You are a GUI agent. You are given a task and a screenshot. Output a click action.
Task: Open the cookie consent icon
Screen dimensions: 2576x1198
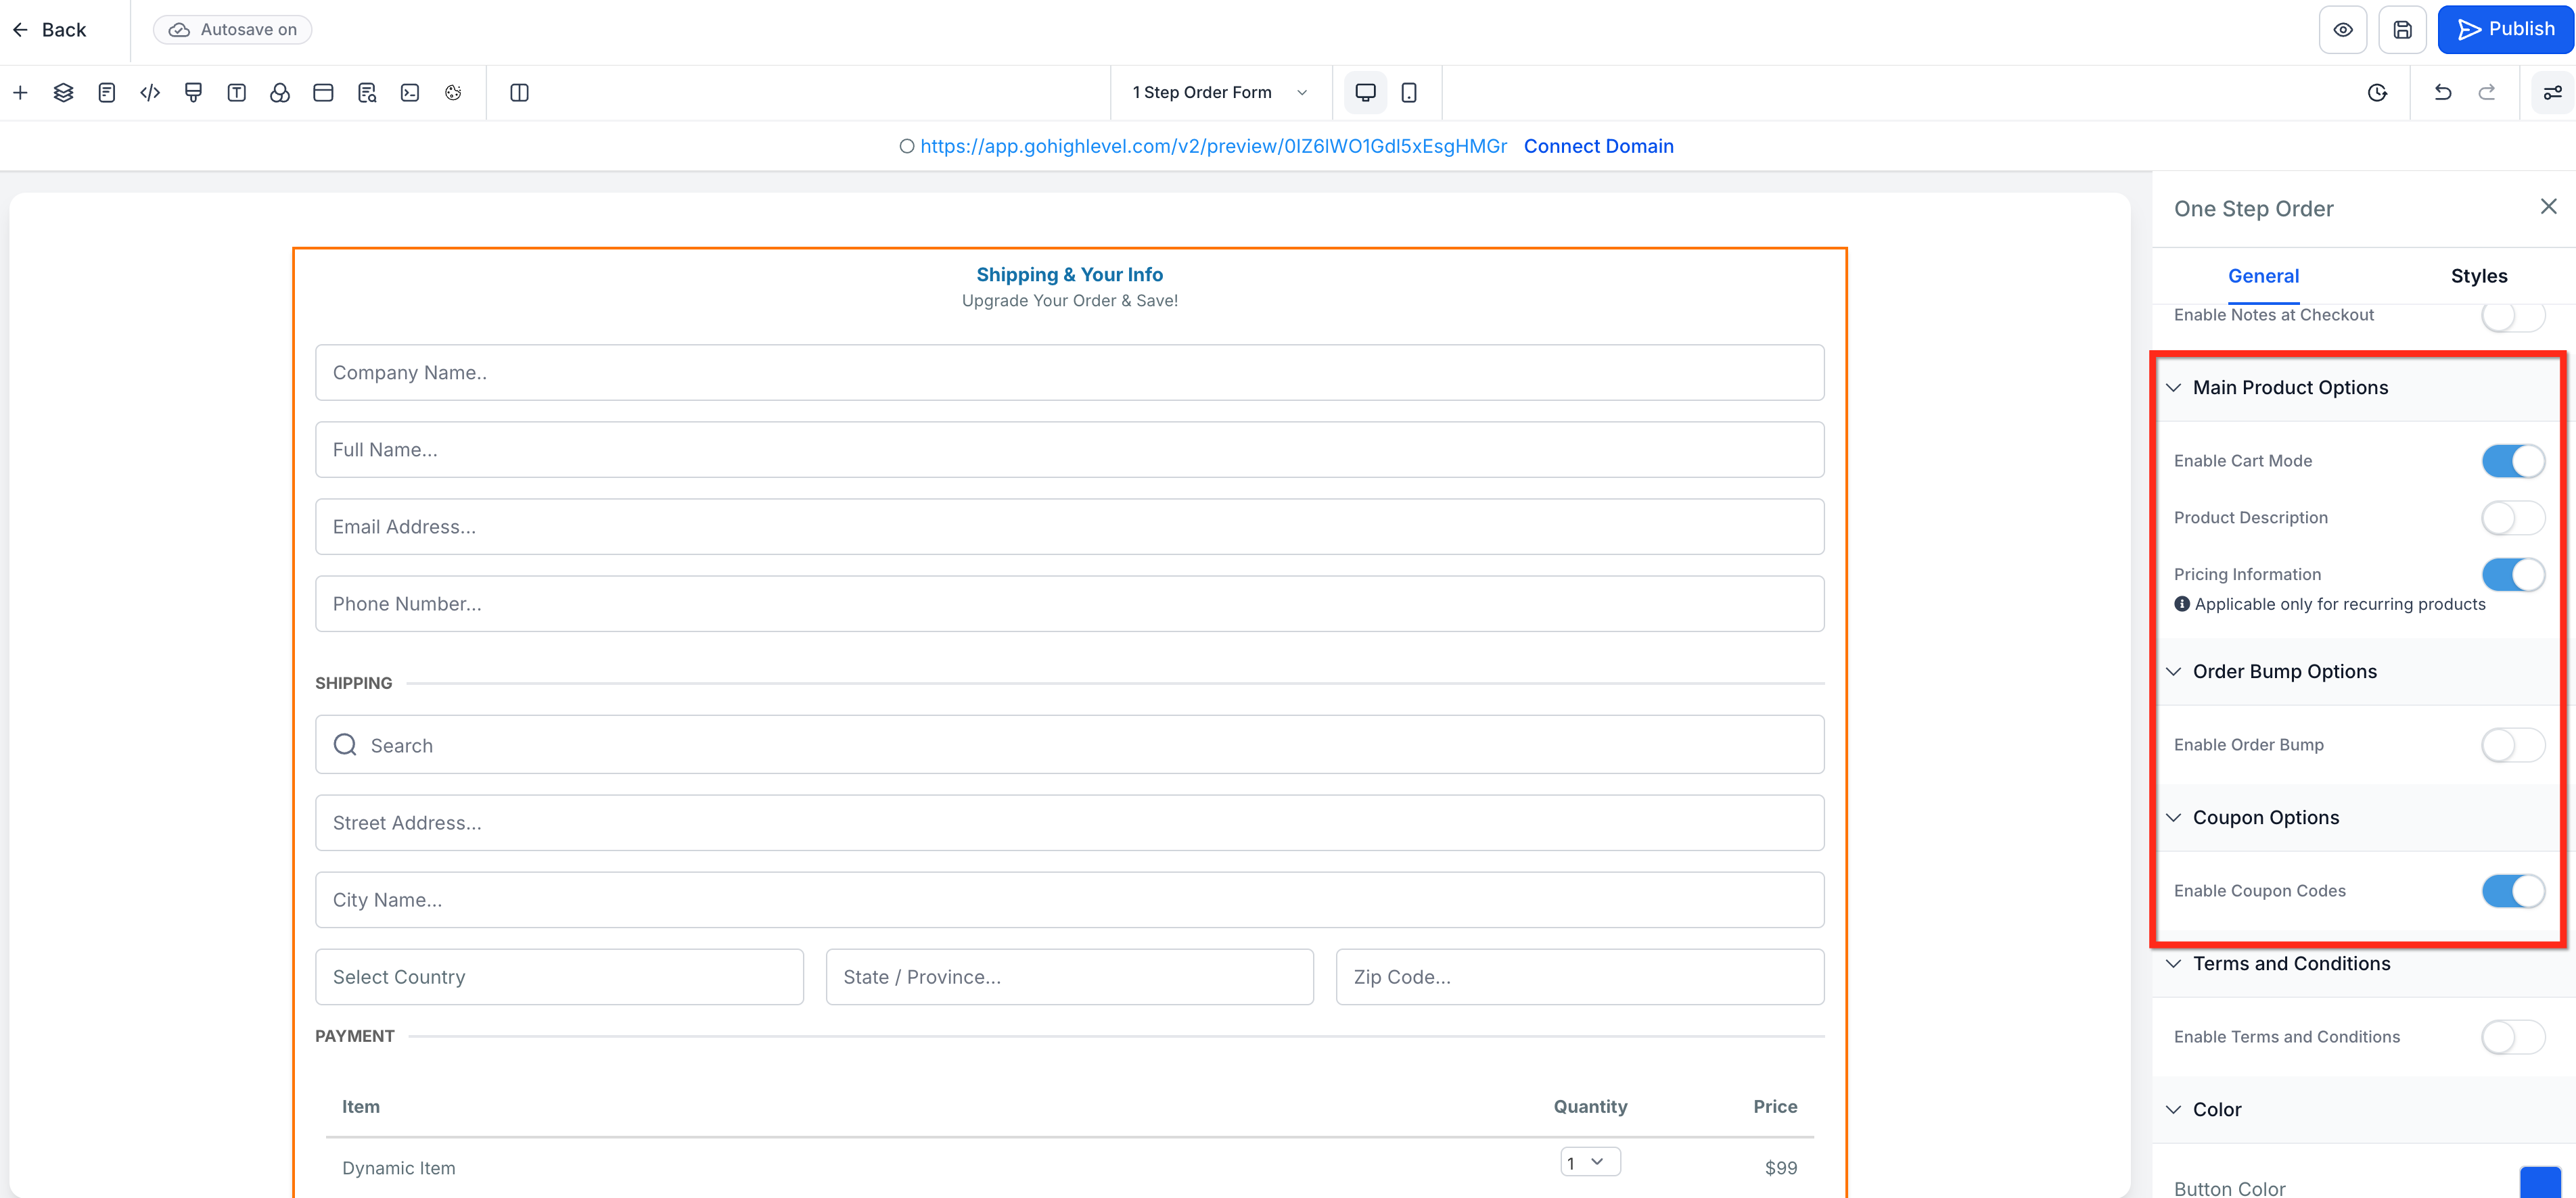point(453,93)
